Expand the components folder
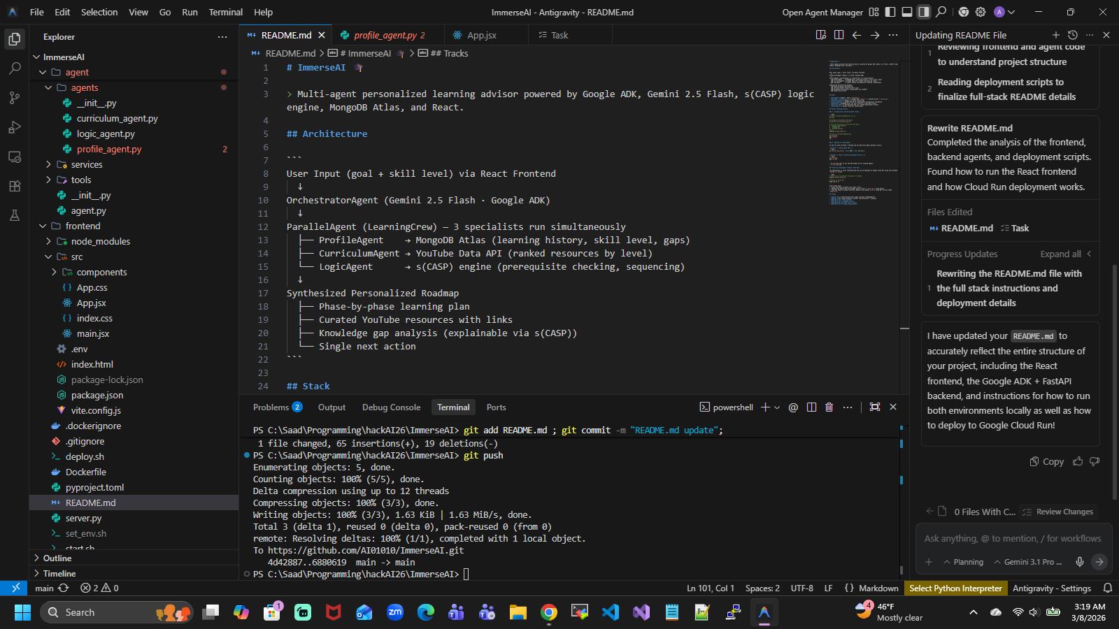The width and height of the screenshot is (1119, 629). click(54, 273)
